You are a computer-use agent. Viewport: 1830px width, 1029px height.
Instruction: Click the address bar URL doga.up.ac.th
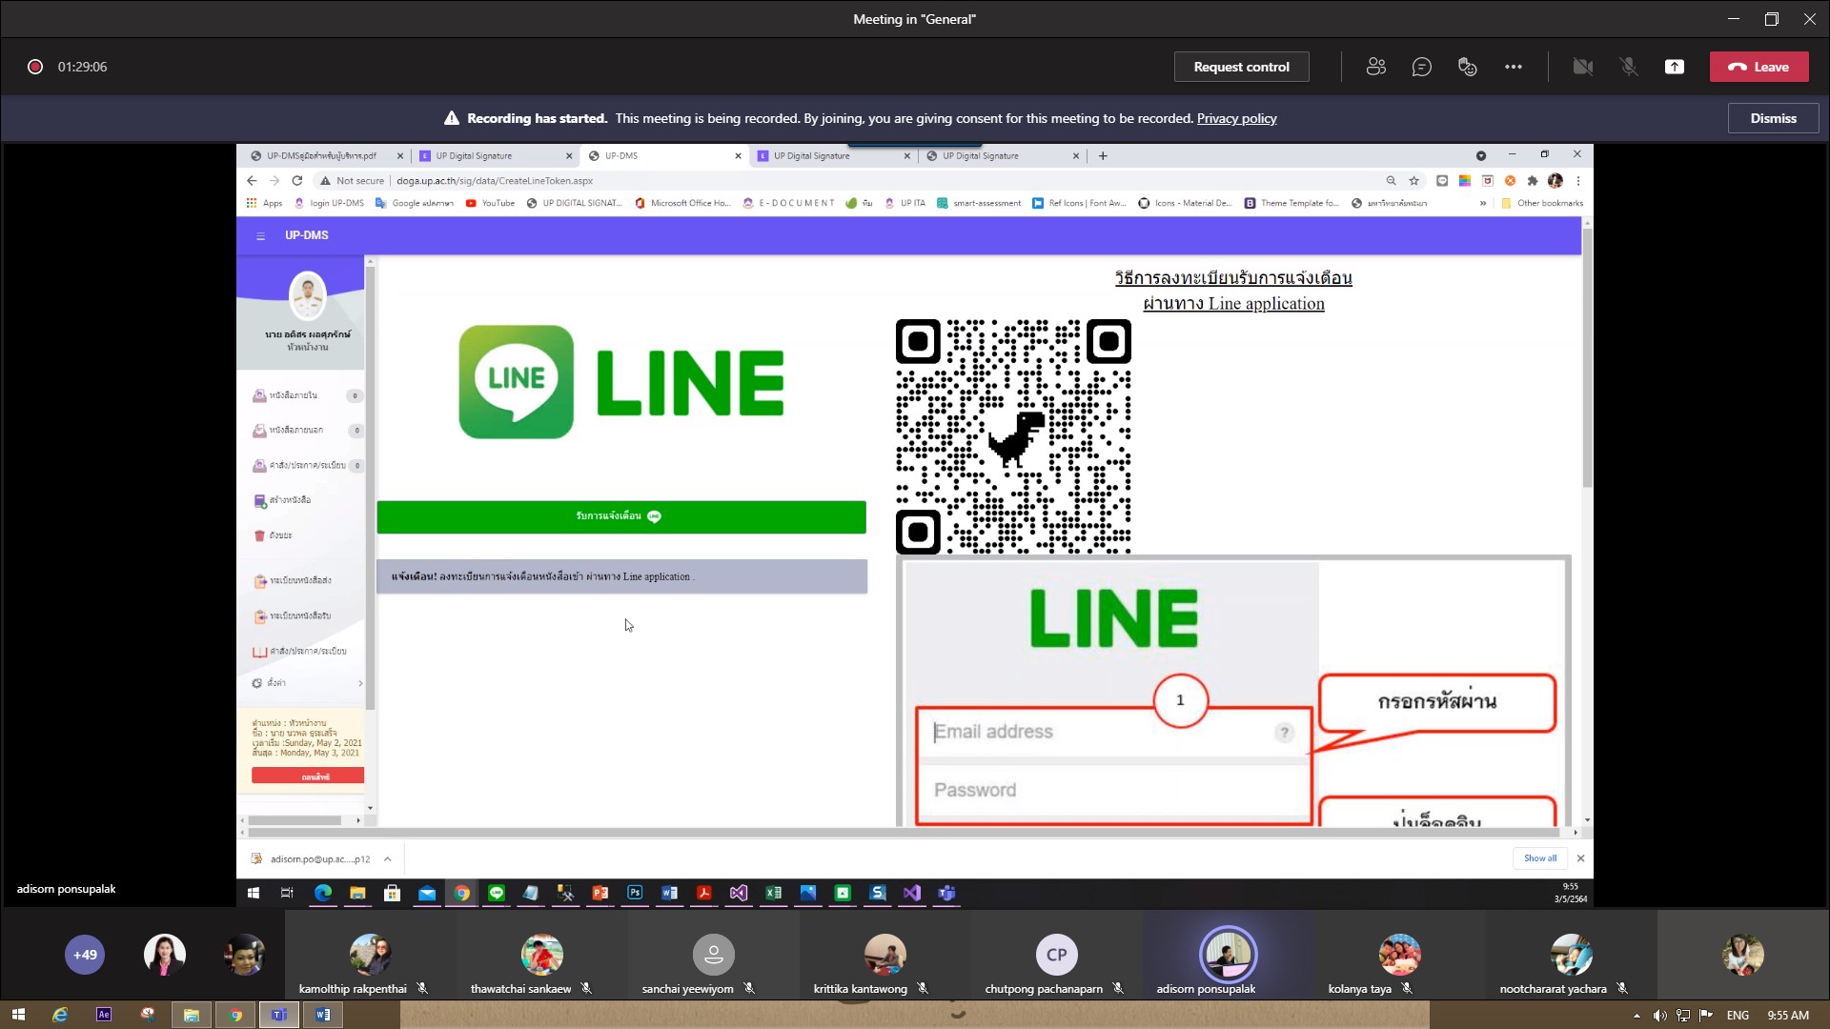pyautogui.click(x=495, y=180)
